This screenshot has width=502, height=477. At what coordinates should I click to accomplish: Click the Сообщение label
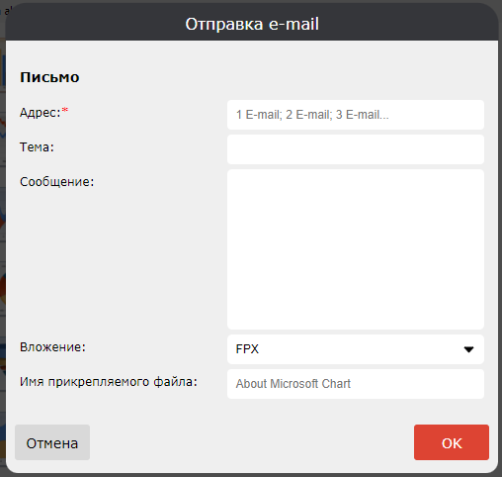point(57,182)
